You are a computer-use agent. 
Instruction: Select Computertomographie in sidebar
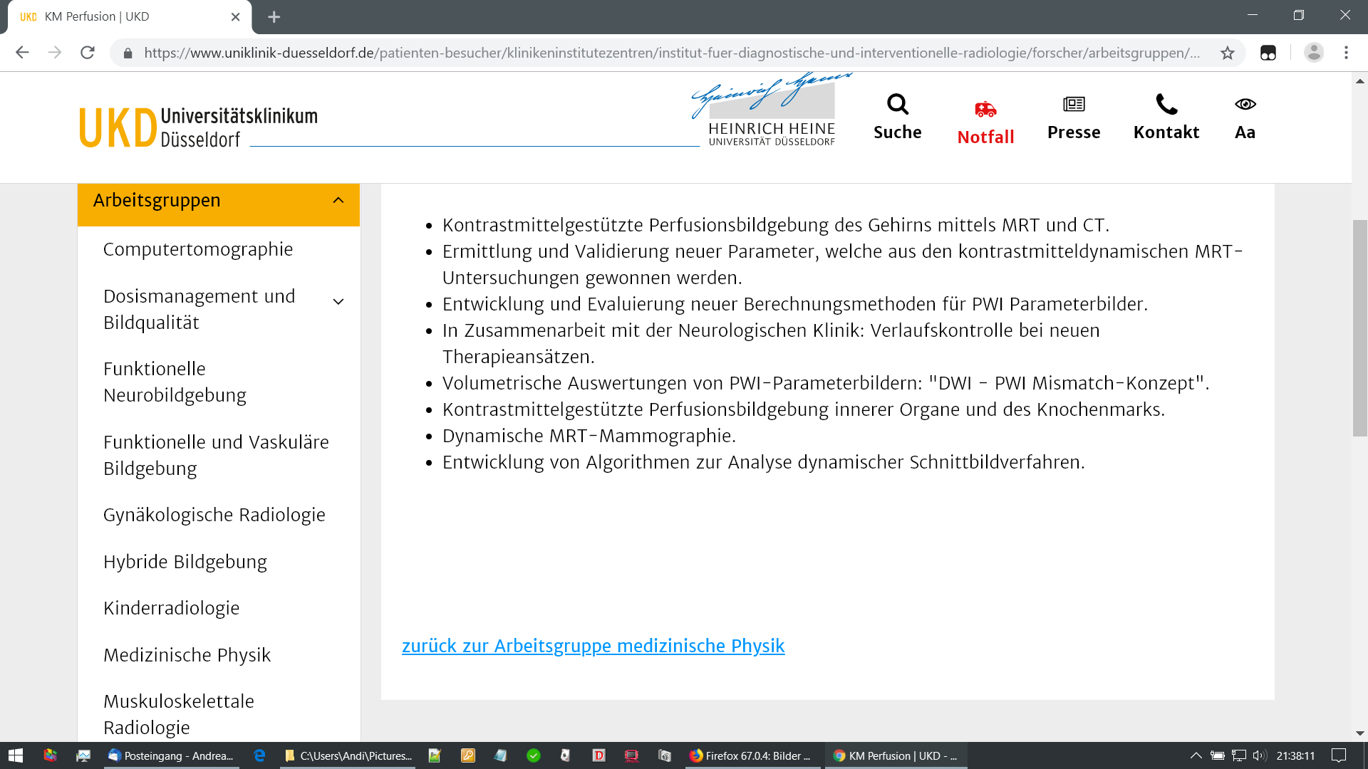tap(197, 249)
